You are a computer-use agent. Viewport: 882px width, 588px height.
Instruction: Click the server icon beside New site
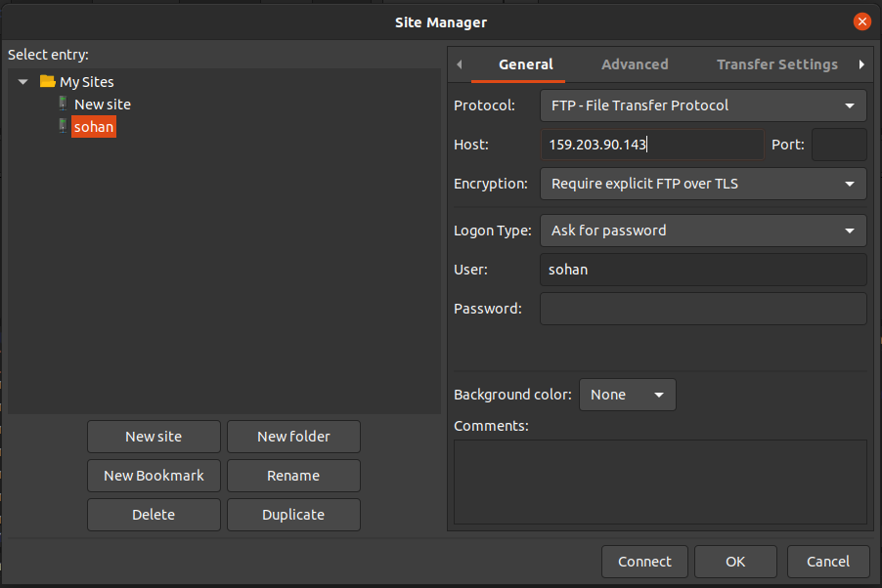[x=63, y=103]
